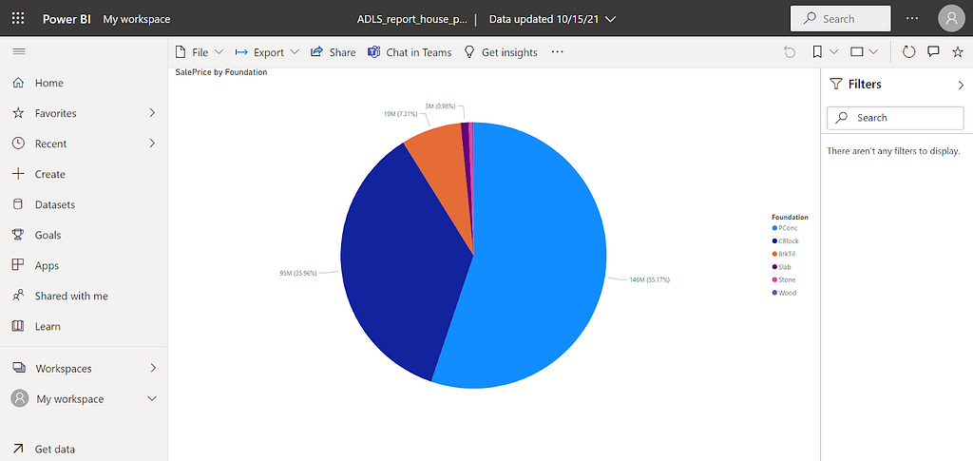Open the top bar more options ellipsis
This screenshot has height=461, width=973.
[911, 19]
